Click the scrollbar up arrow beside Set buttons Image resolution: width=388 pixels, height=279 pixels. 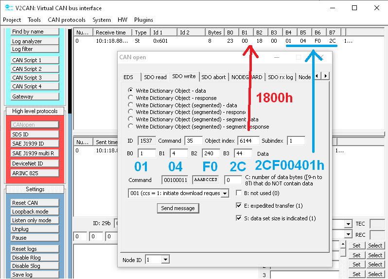343,245
